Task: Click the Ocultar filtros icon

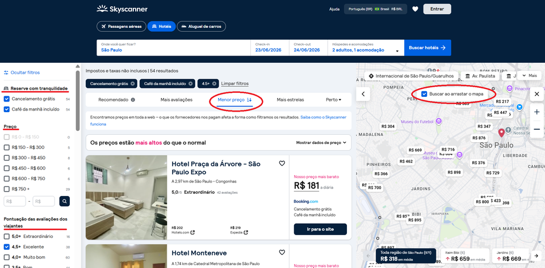Action: (6, 73)
